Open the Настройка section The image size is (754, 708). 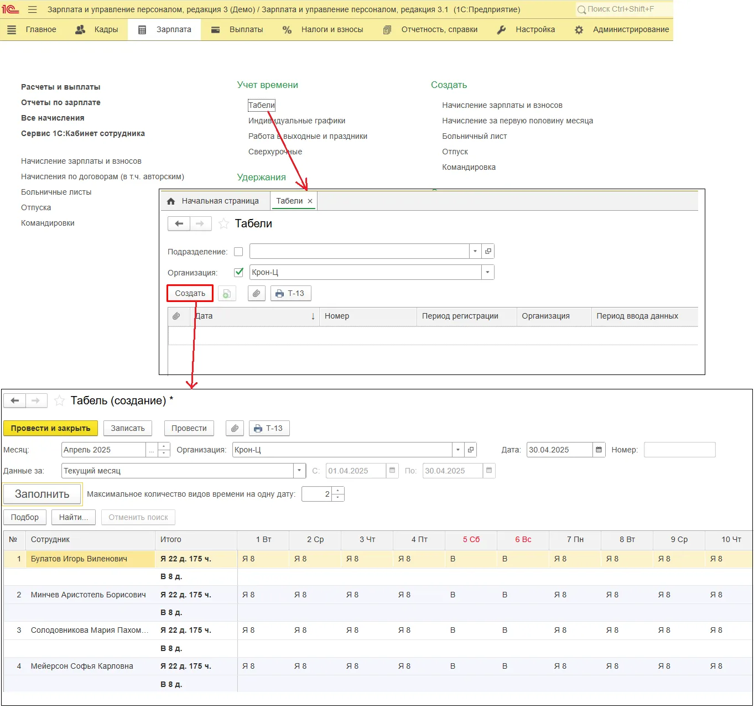pos(526,30)
